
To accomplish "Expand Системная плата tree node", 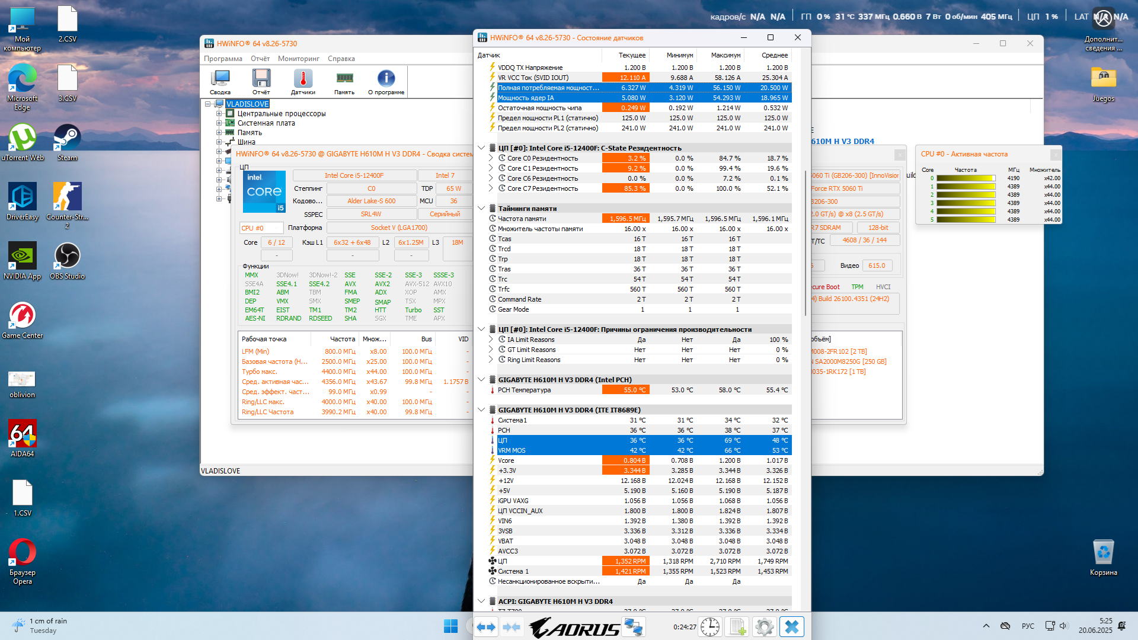I will [x=219, y=123].
